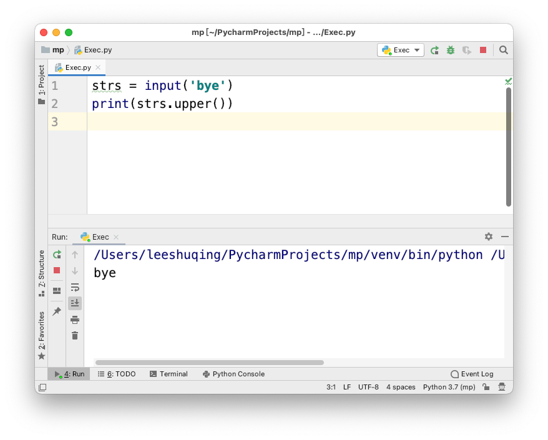
Task: Change the 4 spaces indent setting
Action: pos(401,387)
